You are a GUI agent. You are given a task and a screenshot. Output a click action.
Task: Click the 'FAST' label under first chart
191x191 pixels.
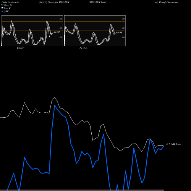pos(20,48)
